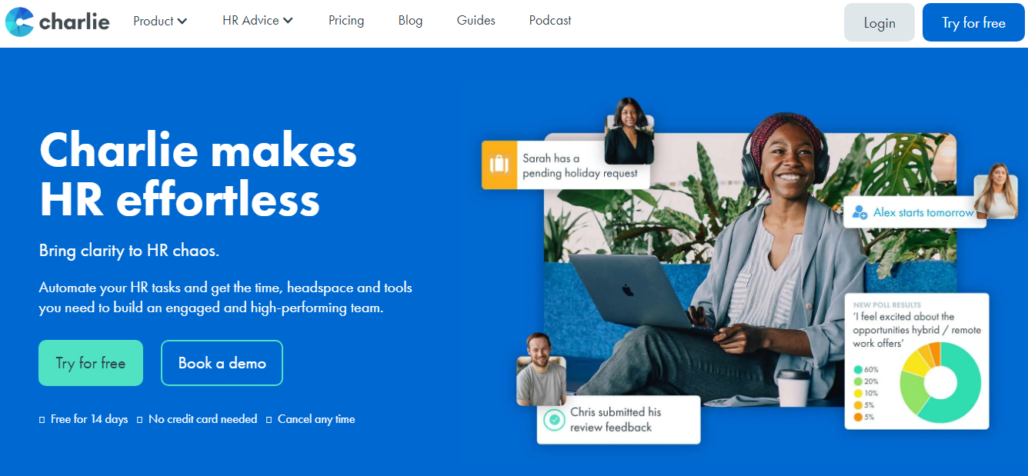The image size is (1028, 476).
Task: Click the chevron arrow next to Product
Action: [182, 22]
